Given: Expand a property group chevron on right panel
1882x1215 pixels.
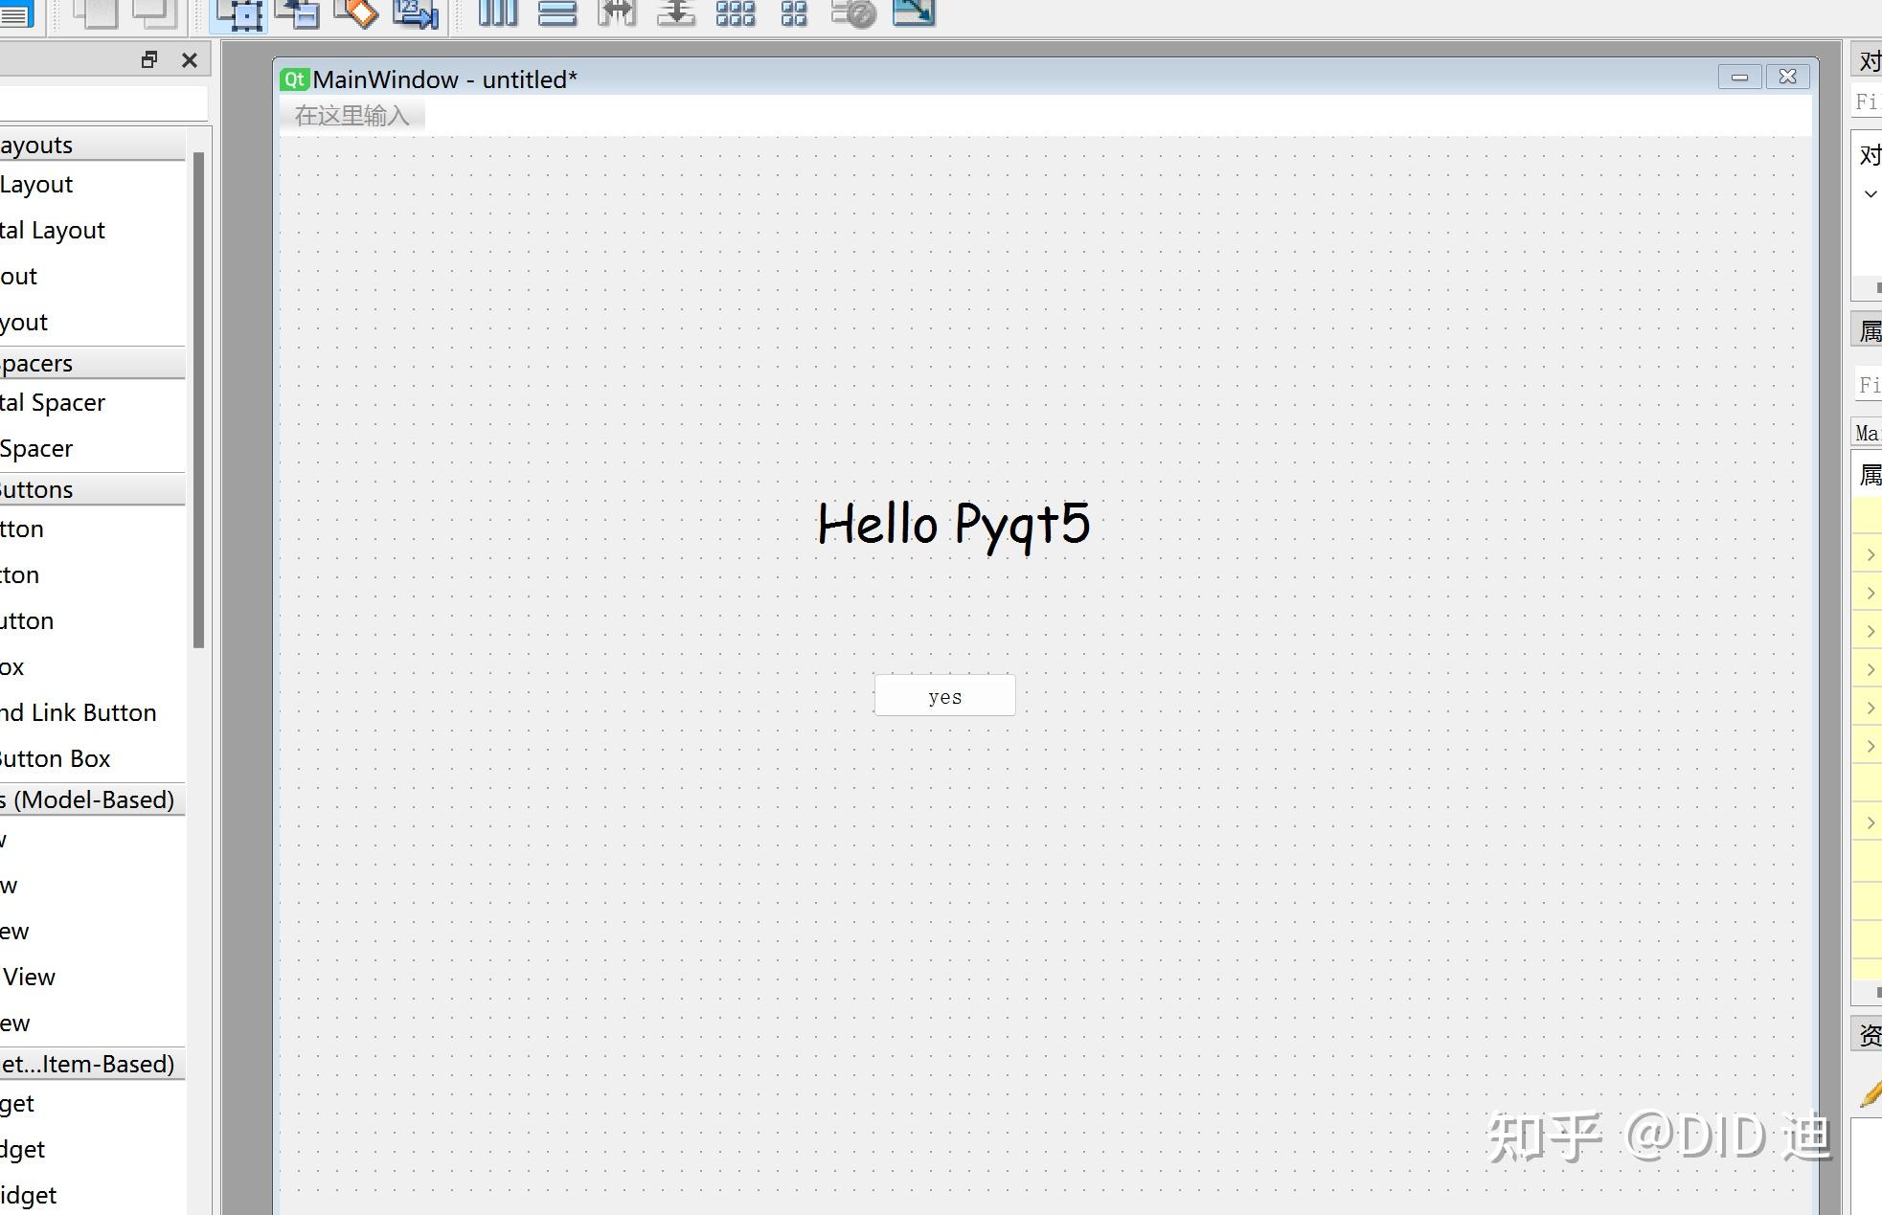Looking at the screenshot, I should [x=1871, y=554].
